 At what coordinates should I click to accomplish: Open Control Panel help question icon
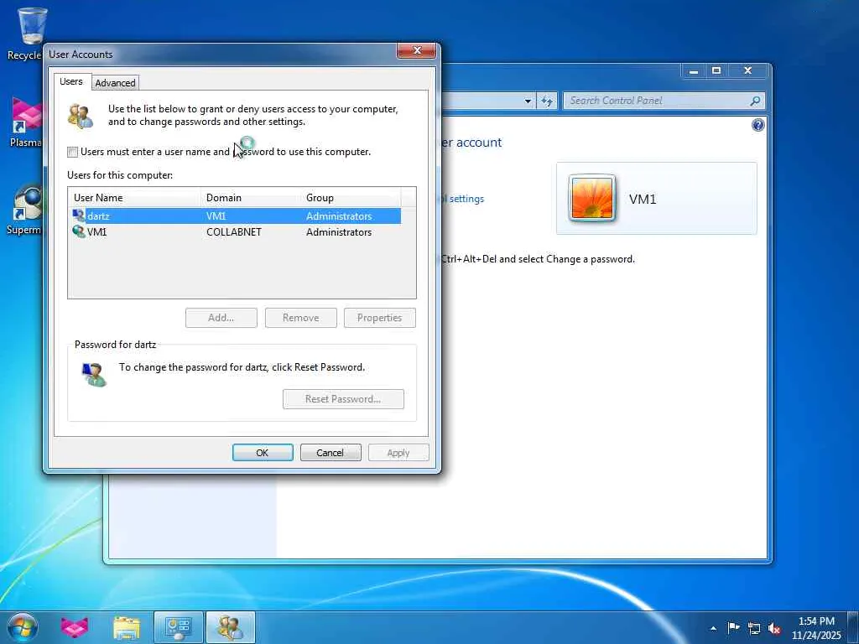tap(757, 126)
